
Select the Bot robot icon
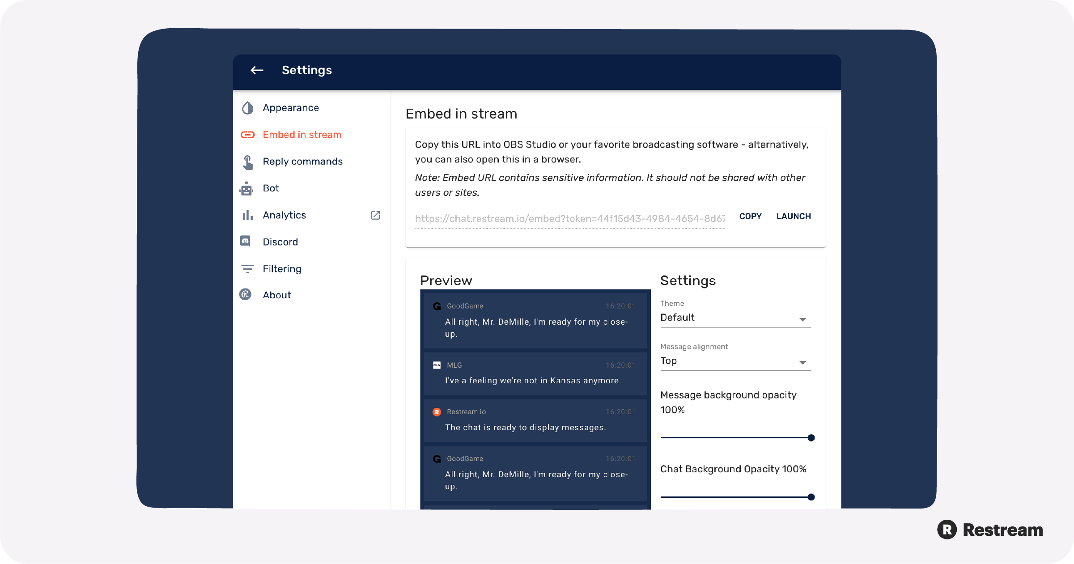pos(247,188)
